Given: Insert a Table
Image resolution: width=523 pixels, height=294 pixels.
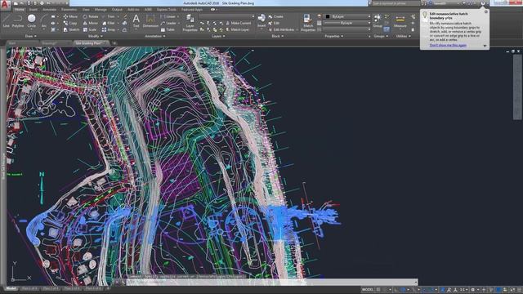Looking at the screenshot, I should 168,29.
